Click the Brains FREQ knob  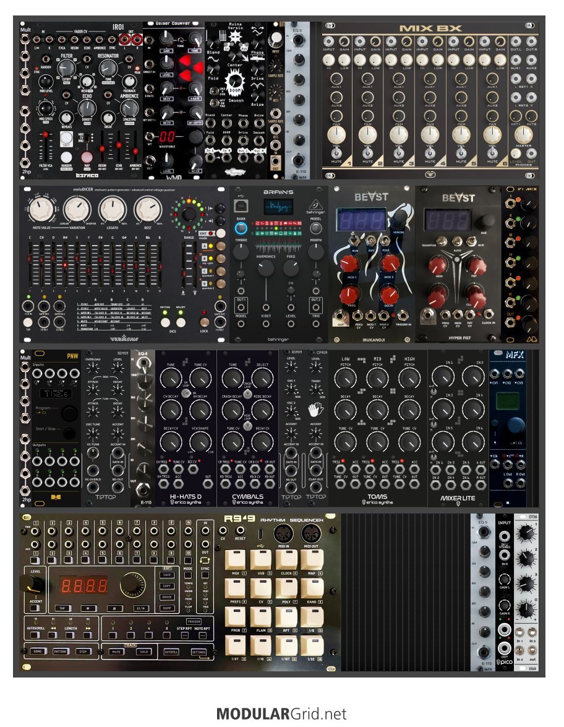pyautogui.click(x=291, y=269)
